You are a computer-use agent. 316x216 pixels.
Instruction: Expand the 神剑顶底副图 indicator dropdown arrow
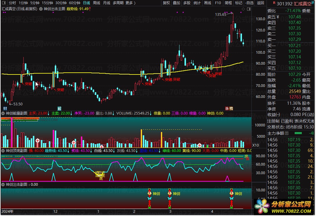3,151
